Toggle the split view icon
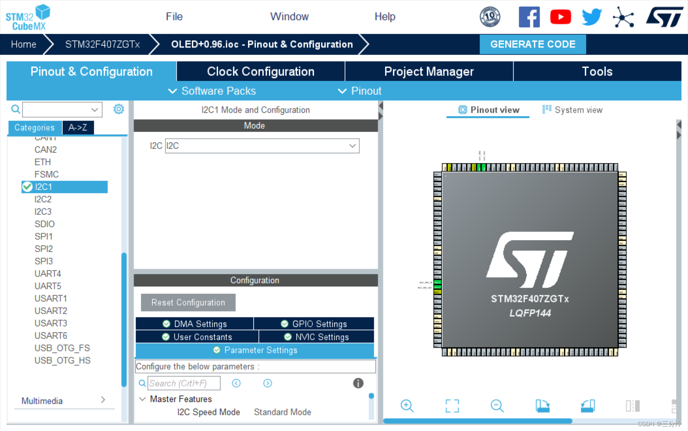This screenshot has width=688, height=431. tap(633, 406)
